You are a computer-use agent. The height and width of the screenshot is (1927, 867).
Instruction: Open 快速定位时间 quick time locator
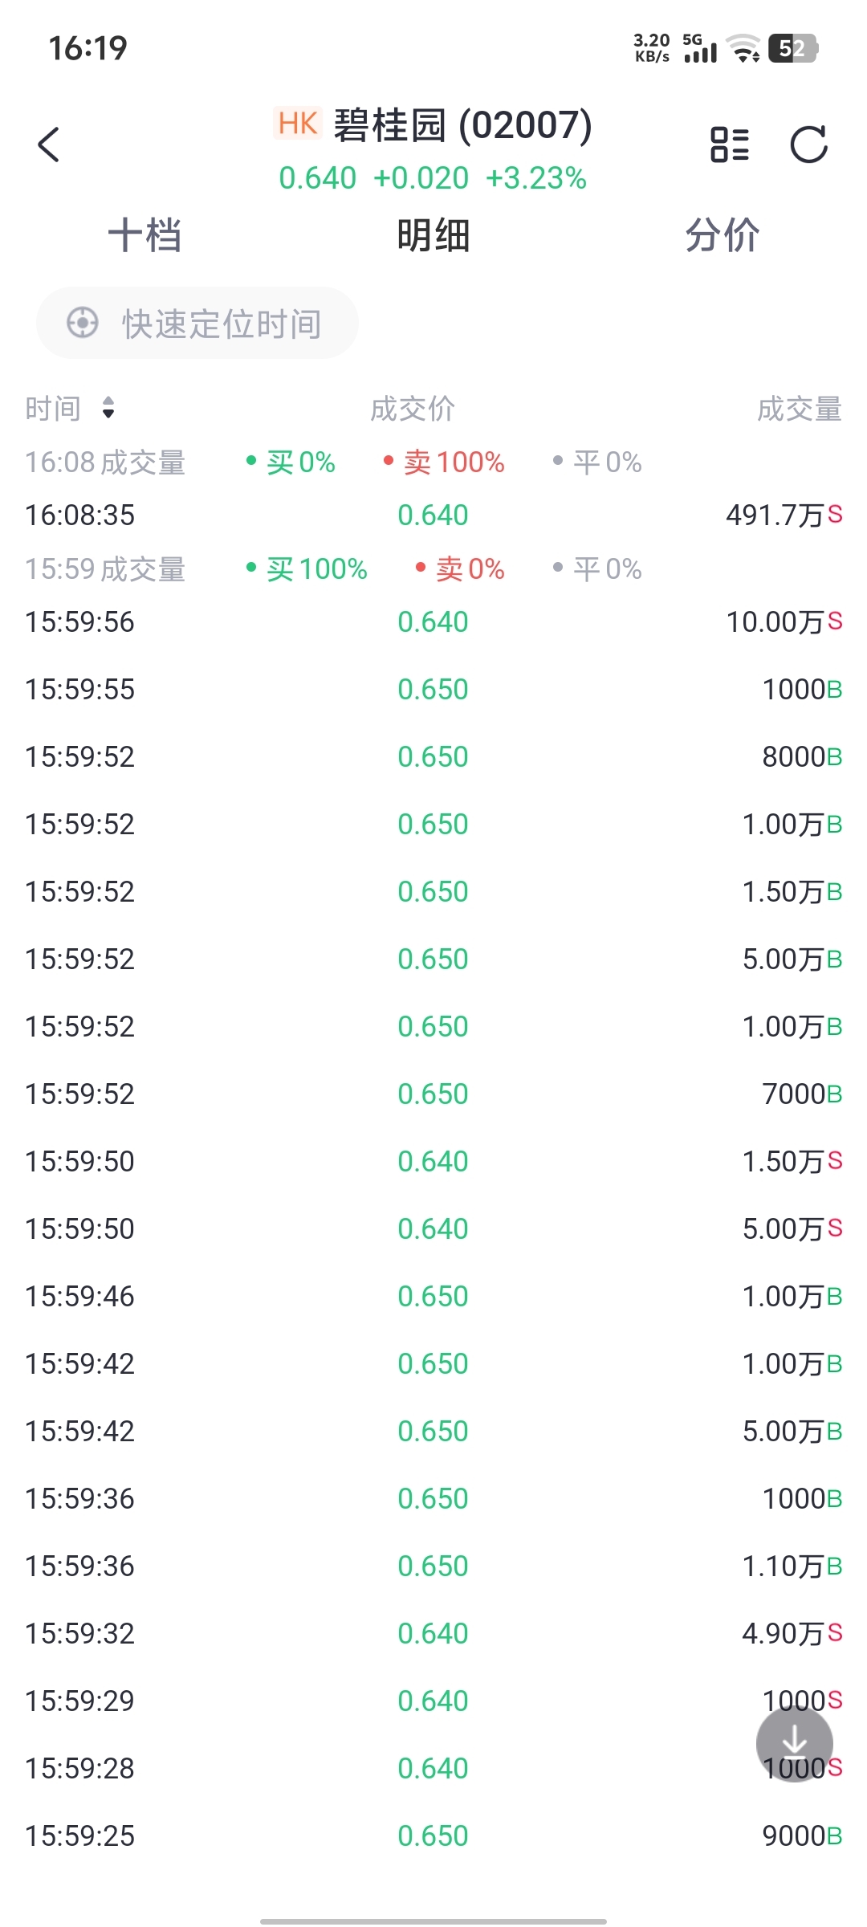(x=197, y=323)
